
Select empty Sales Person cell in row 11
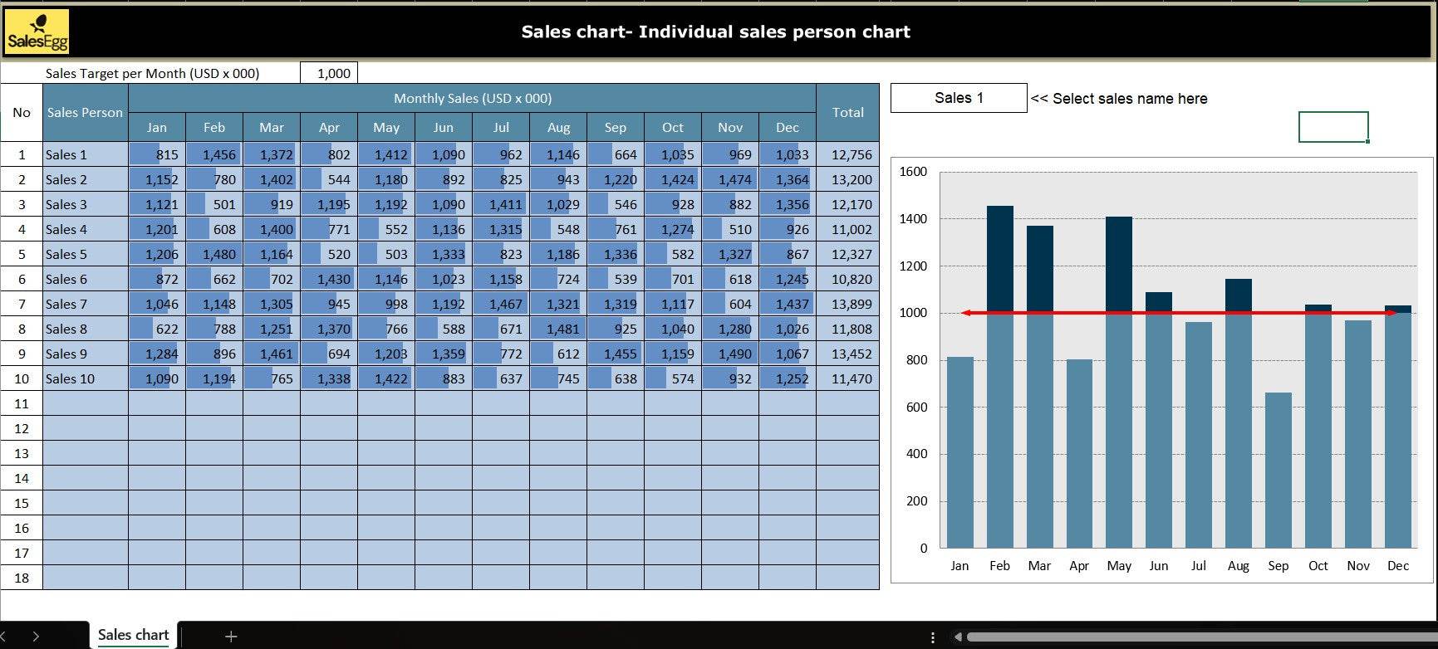pyautogui.click(x=85, y=403)
